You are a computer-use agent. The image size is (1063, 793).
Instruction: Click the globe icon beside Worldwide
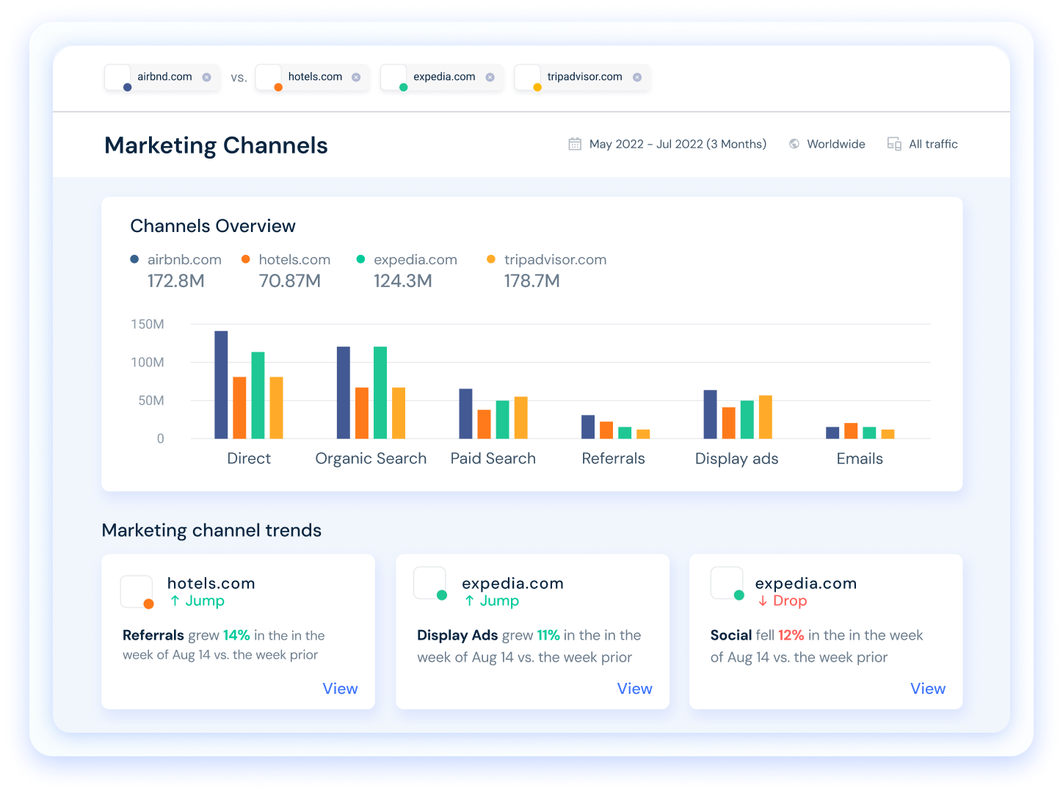pyautogui.click(x=794, y=144)
